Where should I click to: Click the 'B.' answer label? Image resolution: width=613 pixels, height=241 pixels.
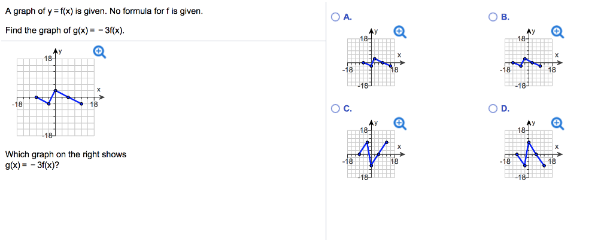pyautogui.click(x=505, y=17)
